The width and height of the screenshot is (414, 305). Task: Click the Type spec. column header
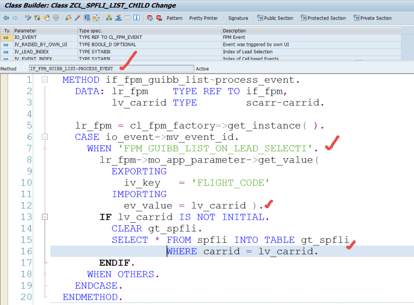(150, 31)
